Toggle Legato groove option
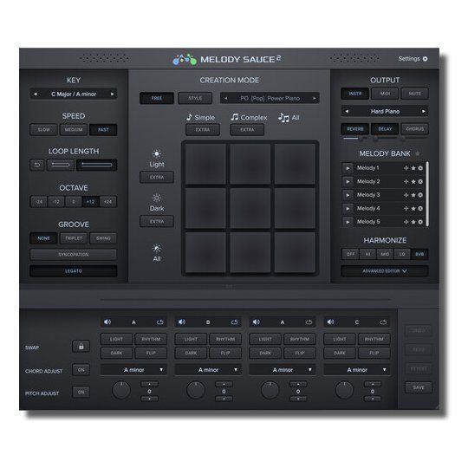 pyautogui.click(x=74, y=271)
